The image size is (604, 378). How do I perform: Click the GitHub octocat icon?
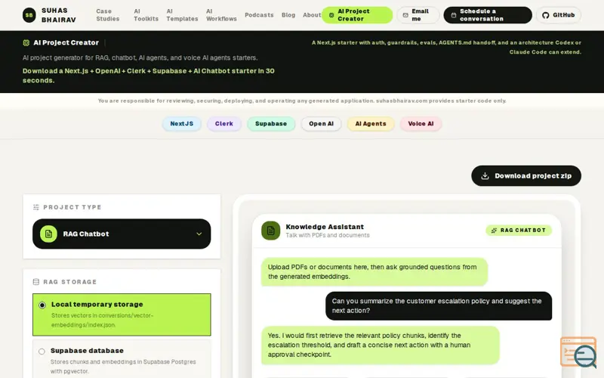pos(545,15)
